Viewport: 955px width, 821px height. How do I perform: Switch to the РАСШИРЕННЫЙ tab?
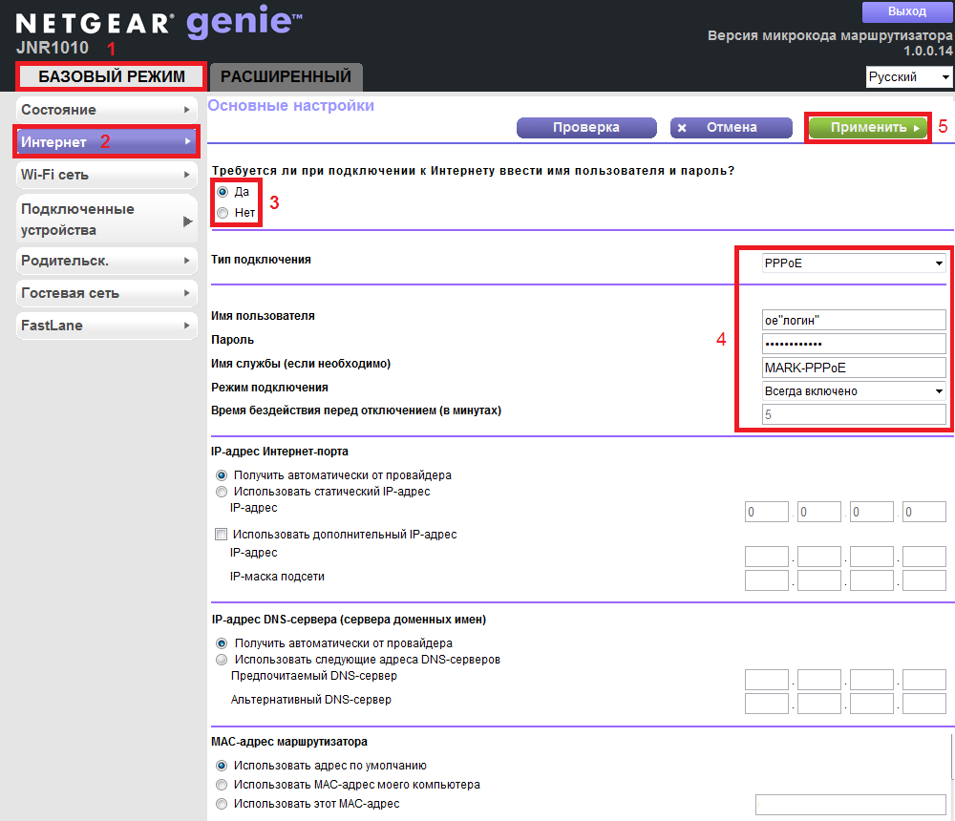click(x=286, y=76)
